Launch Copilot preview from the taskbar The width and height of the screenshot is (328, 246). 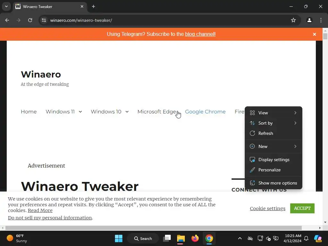(318, 238)
